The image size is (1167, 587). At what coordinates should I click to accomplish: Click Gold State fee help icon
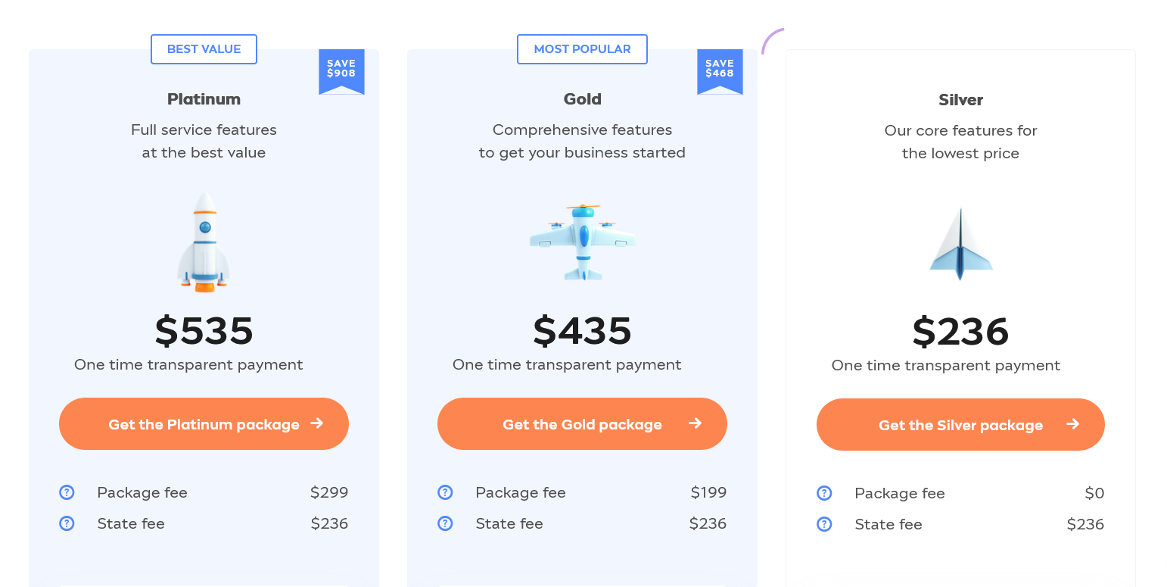[445, 523]
